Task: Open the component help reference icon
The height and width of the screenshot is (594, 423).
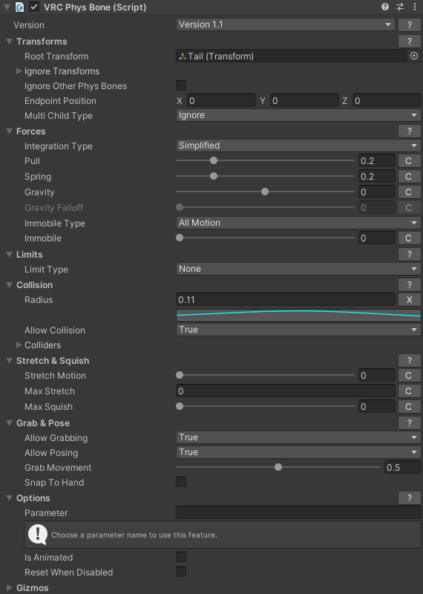Action: click(x=385, y=7)
